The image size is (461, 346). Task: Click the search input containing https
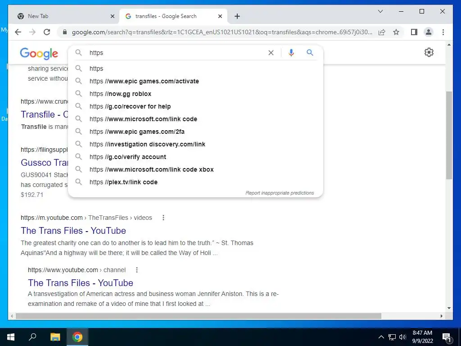coord(176,53)
